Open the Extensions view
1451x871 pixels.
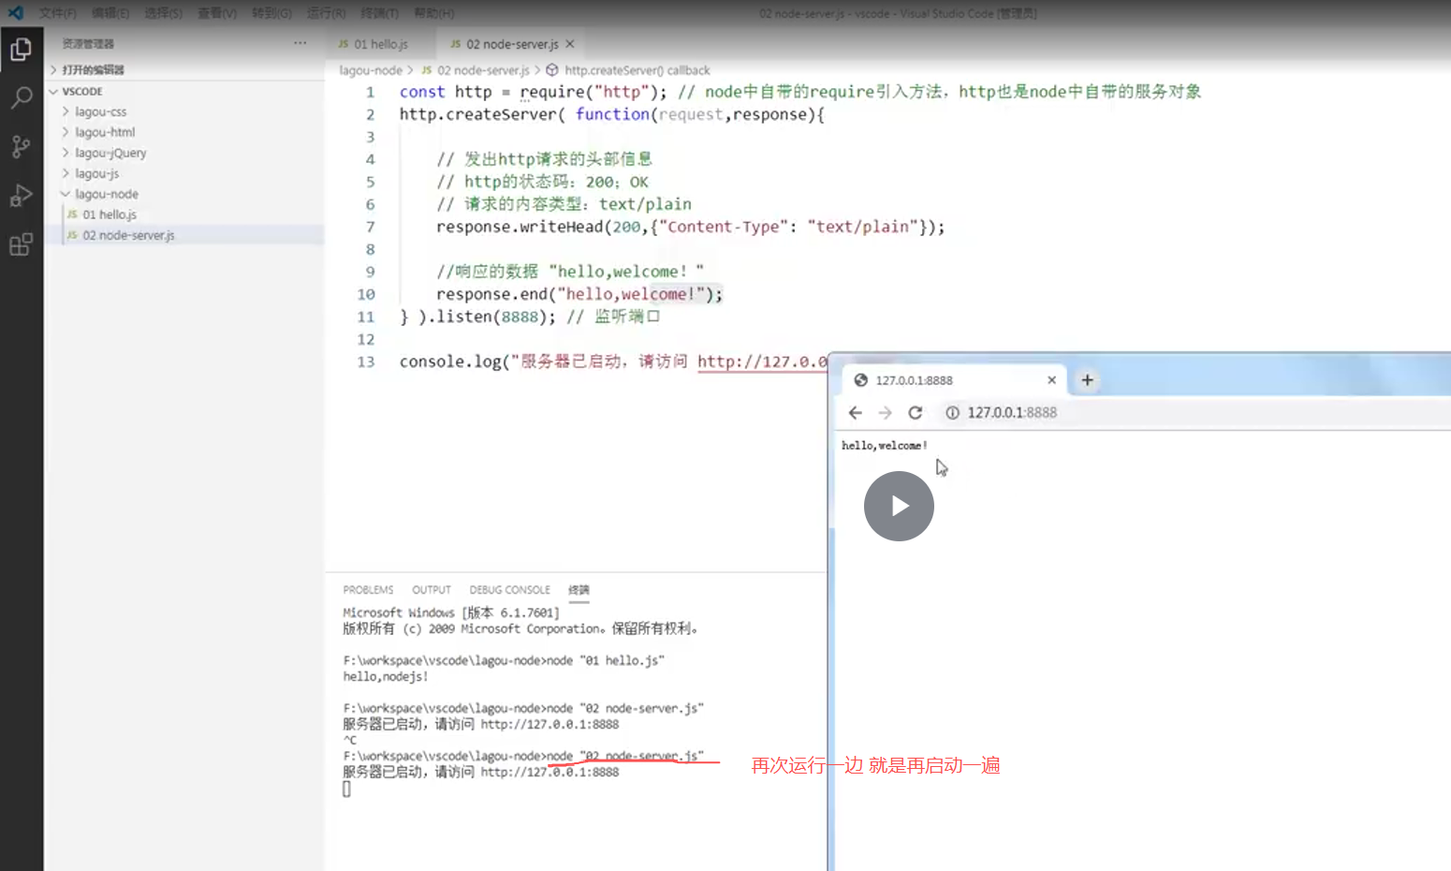pos(21,244)
